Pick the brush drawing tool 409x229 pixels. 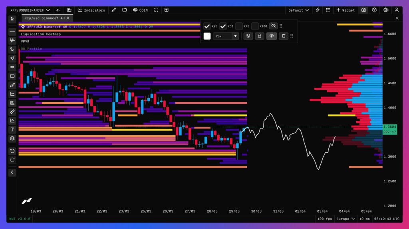click(x=12, y=85)
